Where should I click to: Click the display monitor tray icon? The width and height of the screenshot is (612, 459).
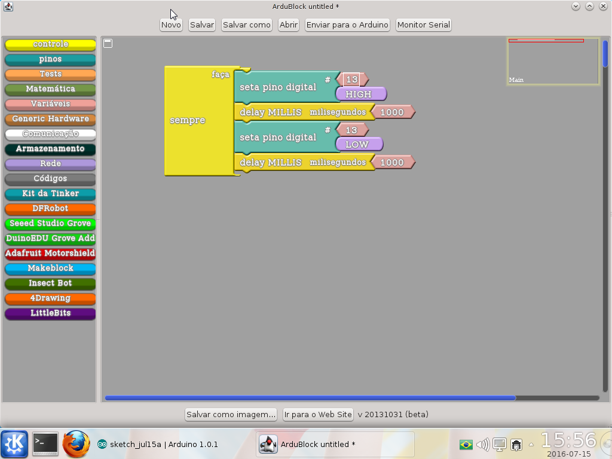(500, 444)
